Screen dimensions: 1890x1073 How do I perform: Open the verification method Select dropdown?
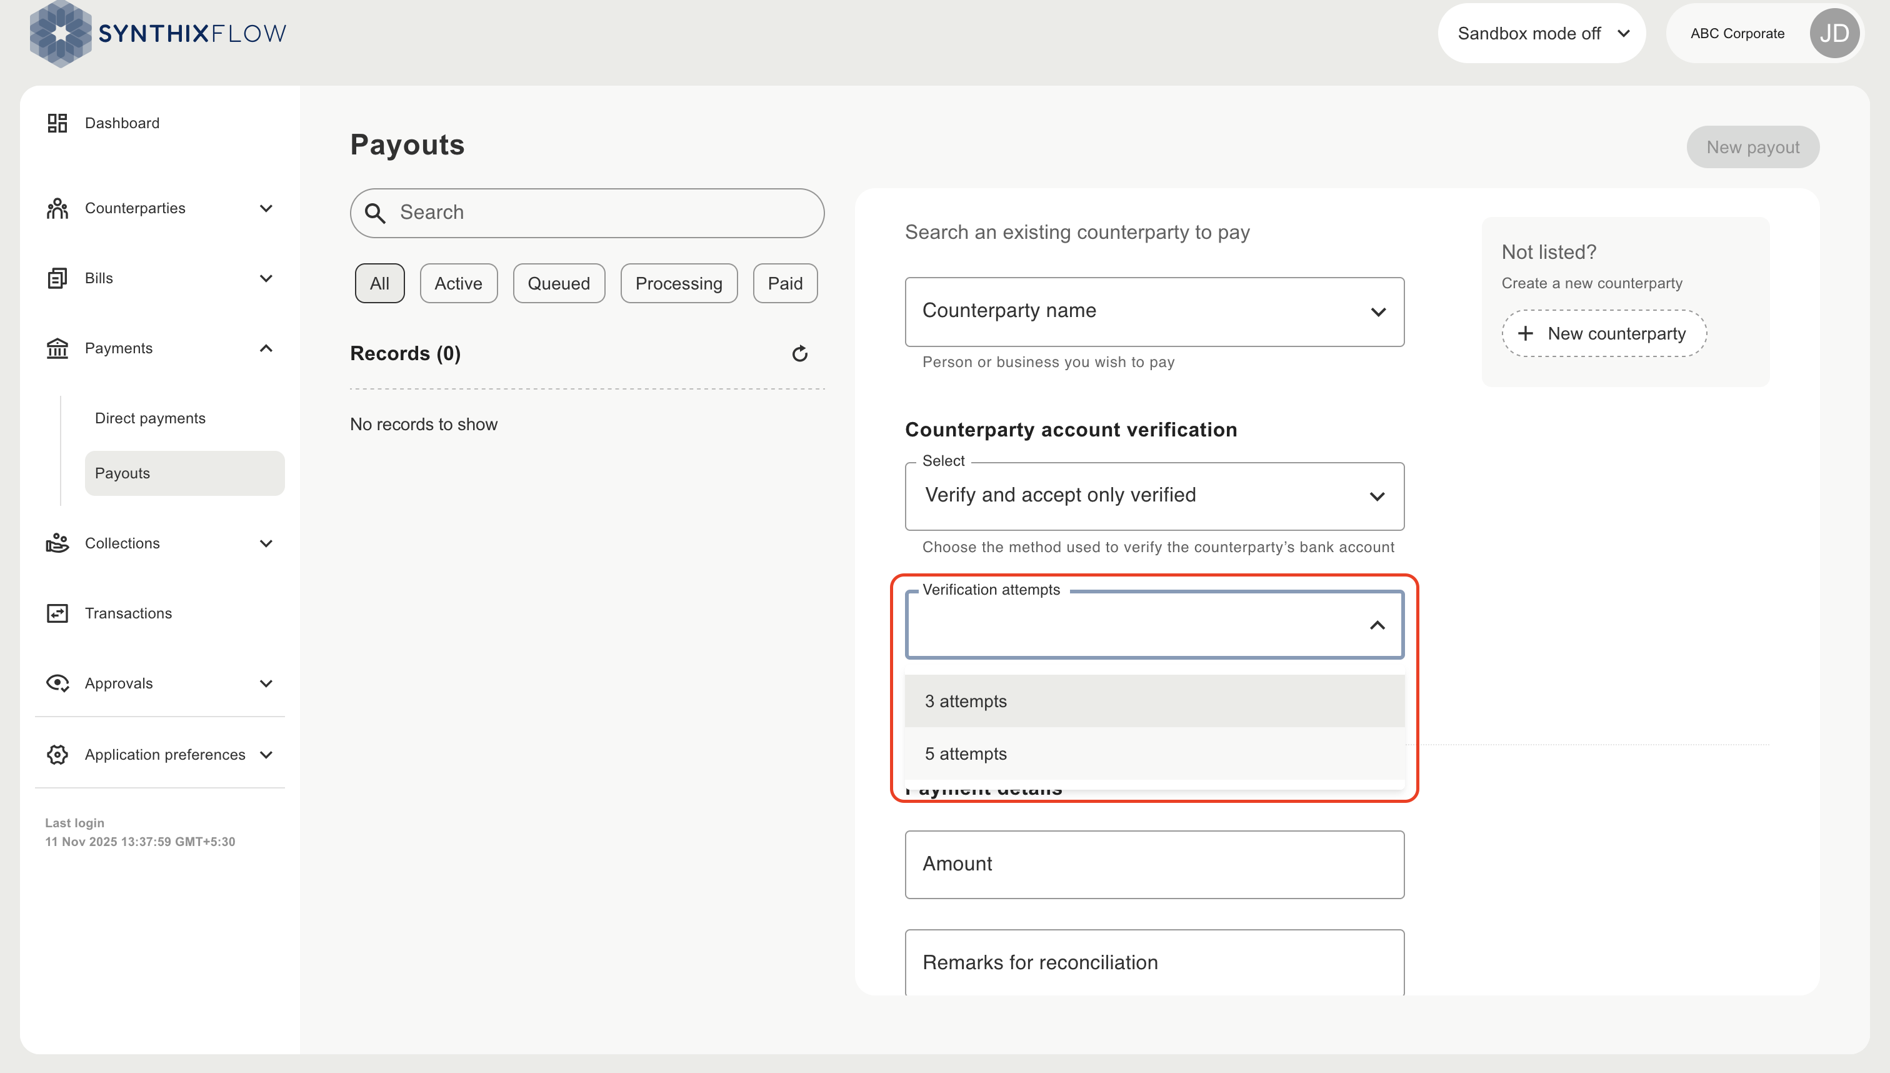point(1154,496)
